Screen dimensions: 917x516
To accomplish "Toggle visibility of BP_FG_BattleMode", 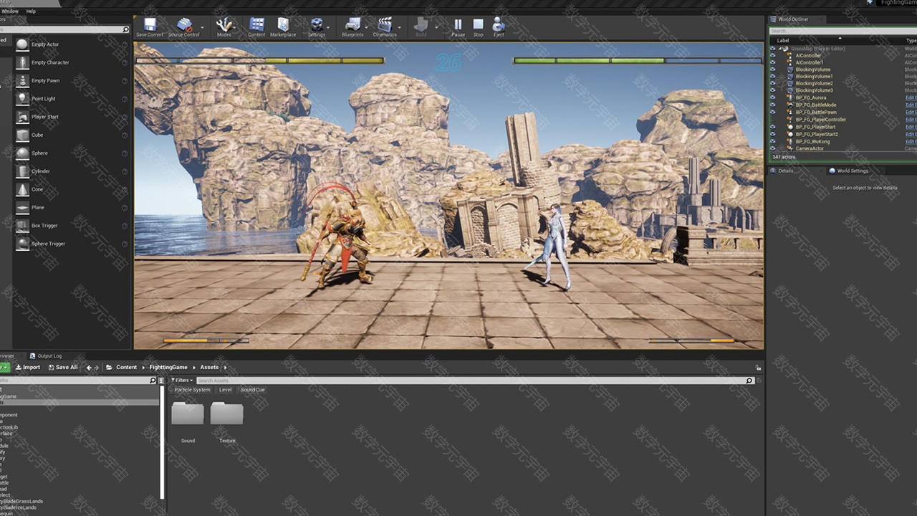I will [x=772, y=105].
